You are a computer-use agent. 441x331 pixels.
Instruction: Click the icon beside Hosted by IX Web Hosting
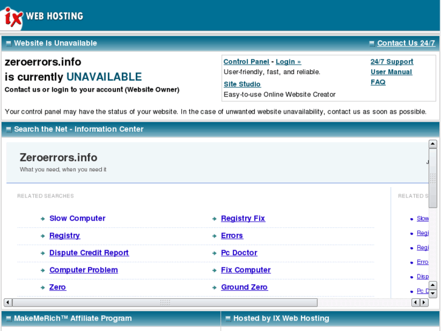click(228, 319)
